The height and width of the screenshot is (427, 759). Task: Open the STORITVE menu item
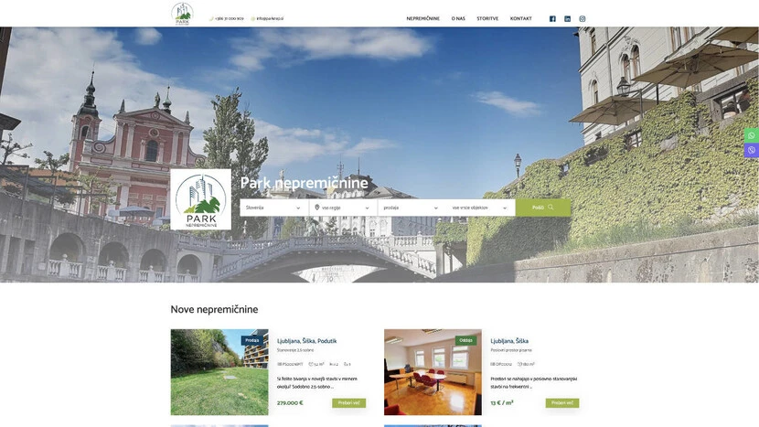487,18
